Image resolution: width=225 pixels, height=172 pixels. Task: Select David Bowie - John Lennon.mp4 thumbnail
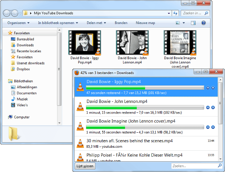click(132, 43)
